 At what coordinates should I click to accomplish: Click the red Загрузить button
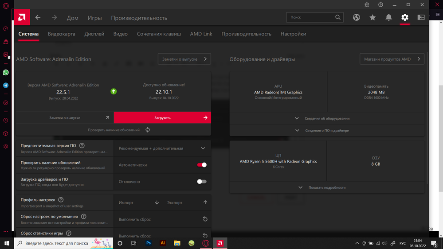click(x=162, y=117)
